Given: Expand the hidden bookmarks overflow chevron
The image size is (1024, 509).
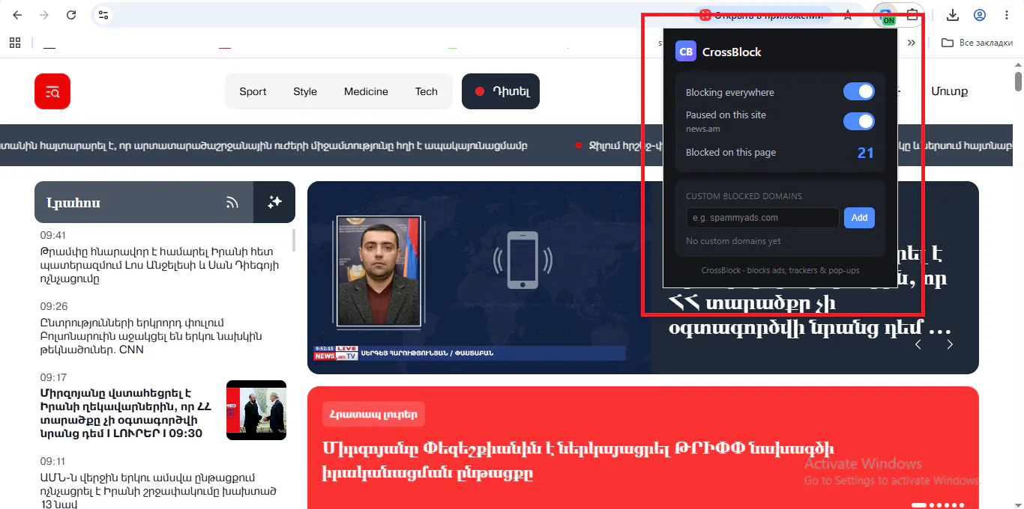Looking at the screenshot, I should 912,43.
